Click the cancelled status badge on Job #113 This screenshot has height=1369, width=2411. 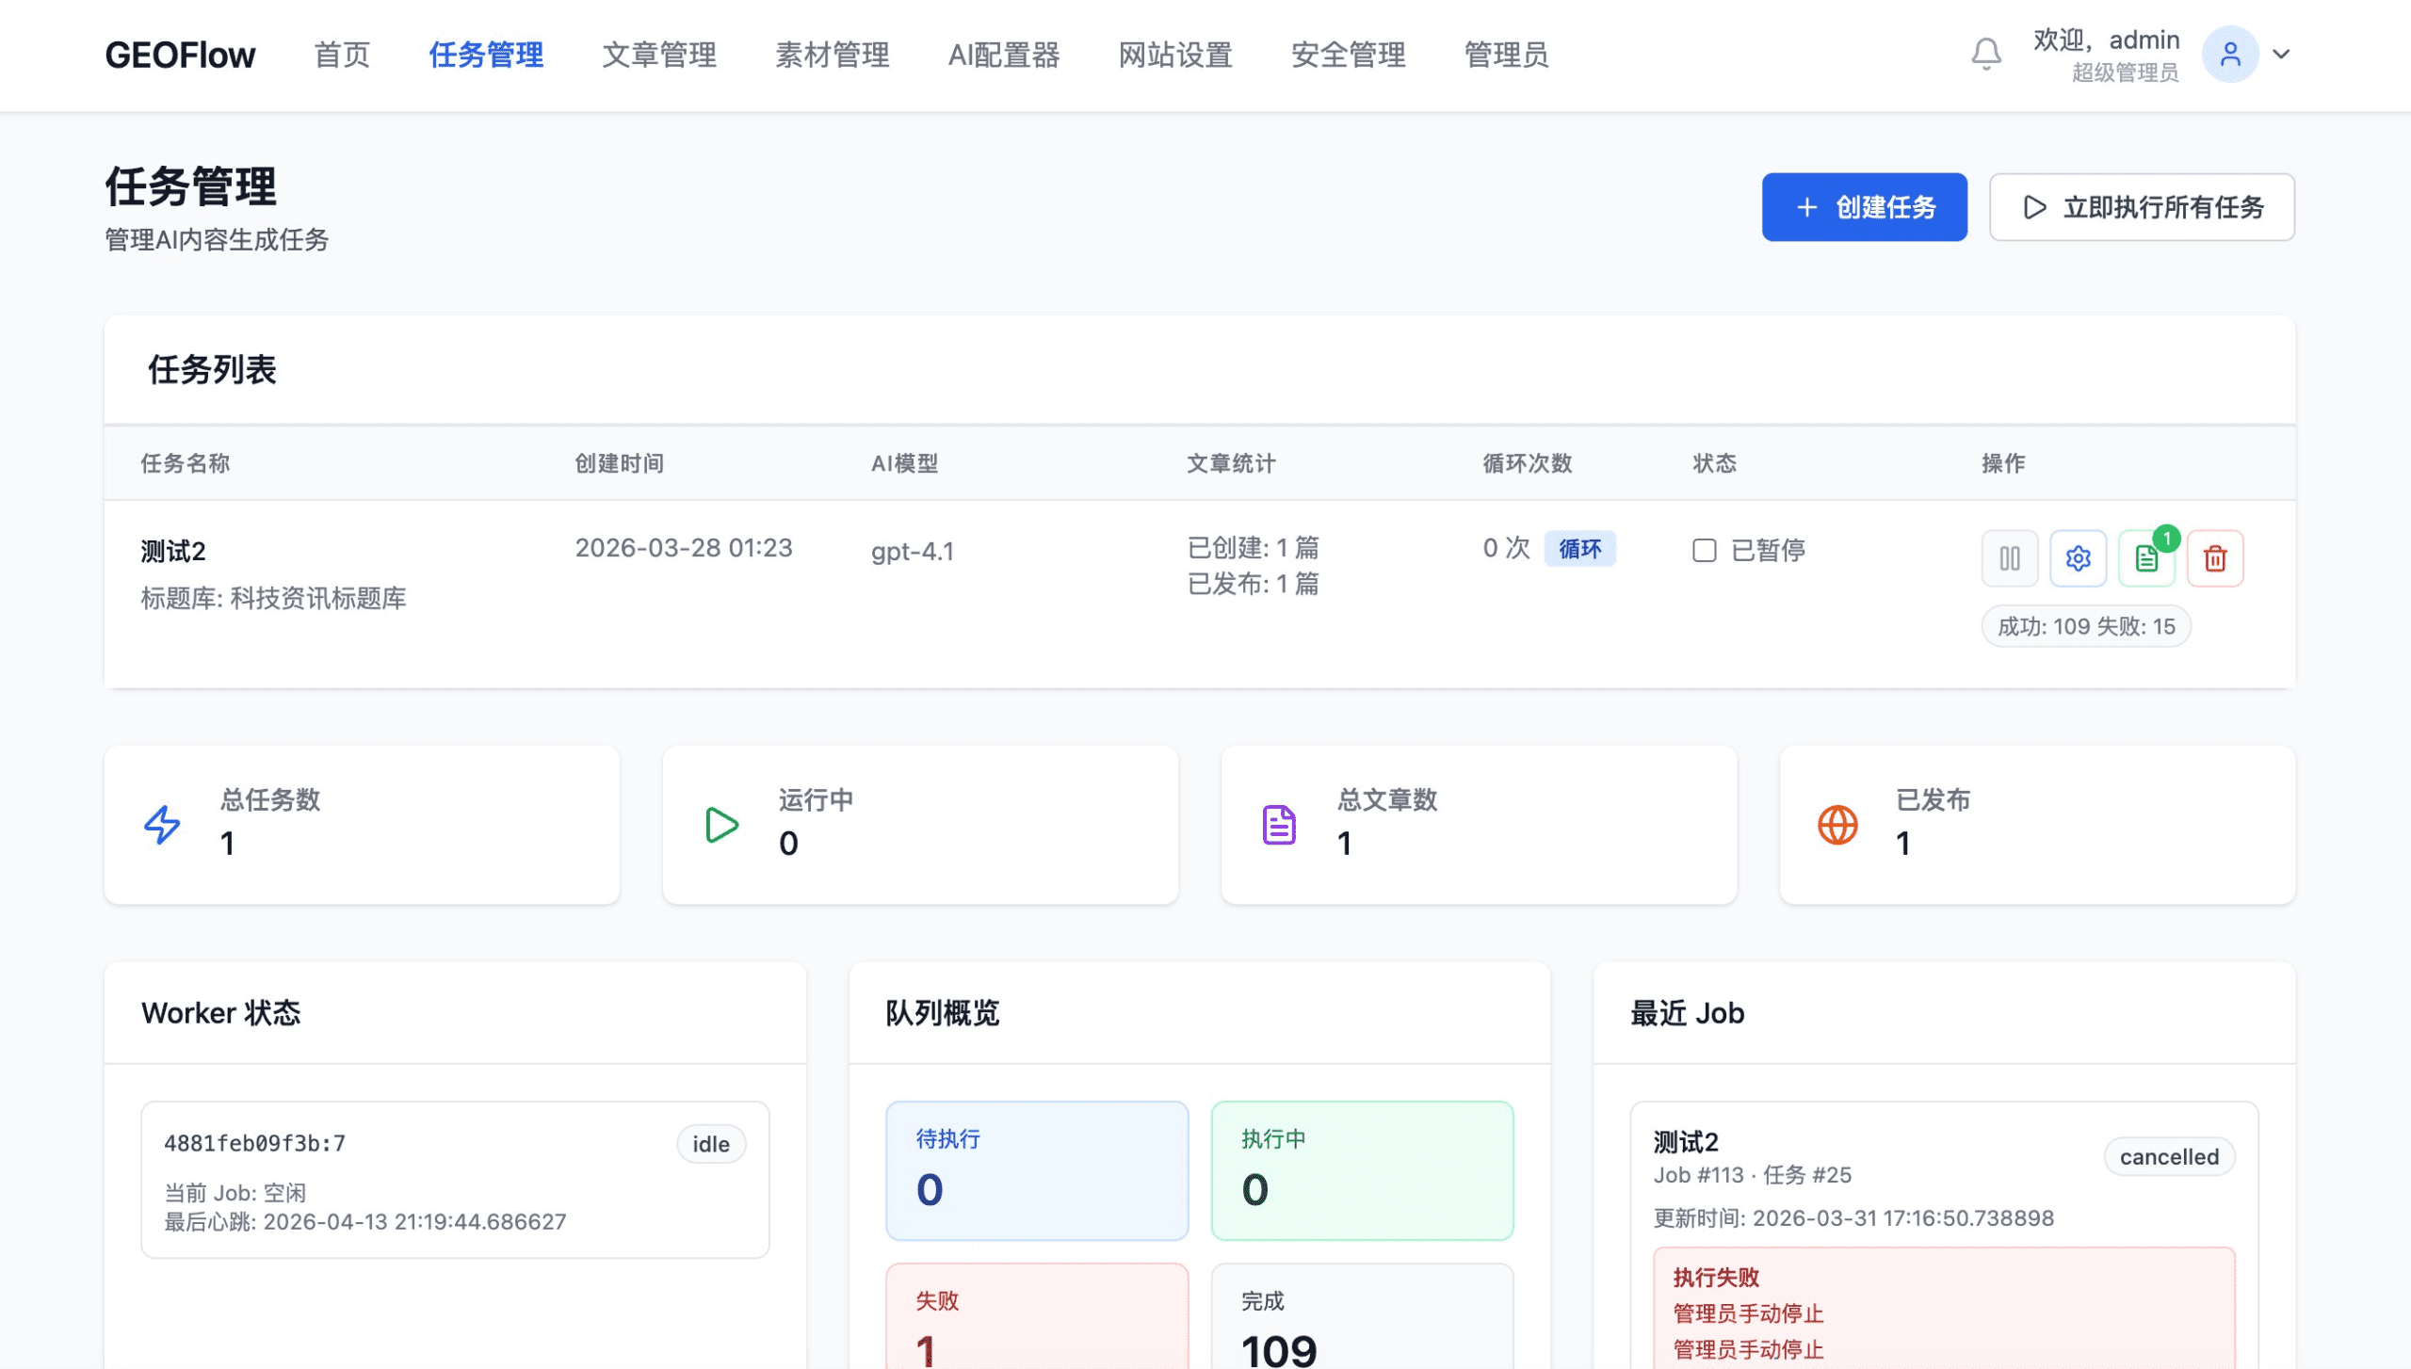point(2169,1156)
